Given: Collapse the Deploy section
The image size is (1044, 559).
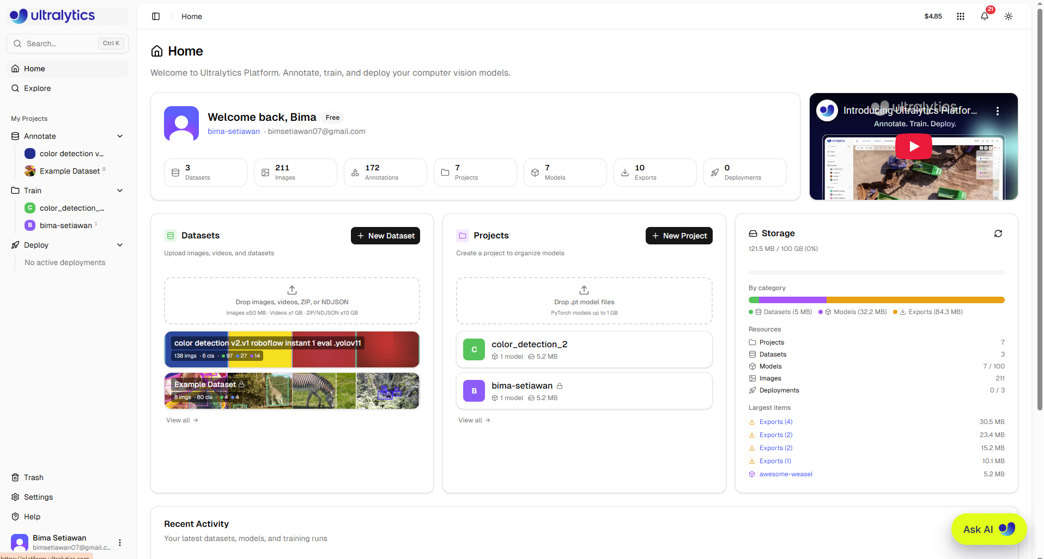Looking at the screenshot, I should pos(120,245).
